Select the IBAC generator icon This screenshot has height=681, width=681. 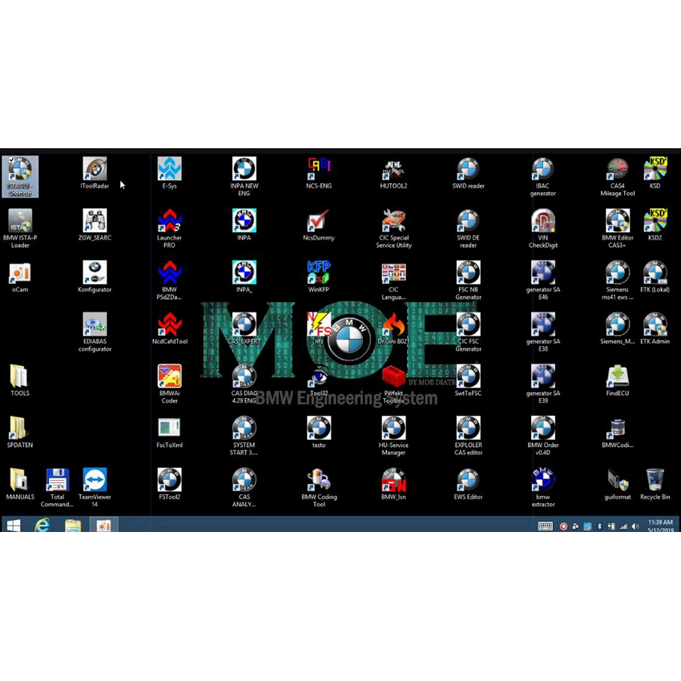pos(543,176)
